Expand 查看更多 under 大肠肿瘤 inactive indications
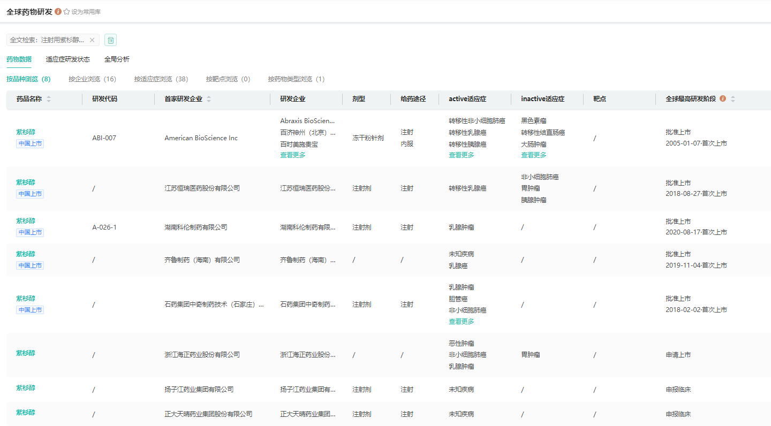 [x=534, y=155]
